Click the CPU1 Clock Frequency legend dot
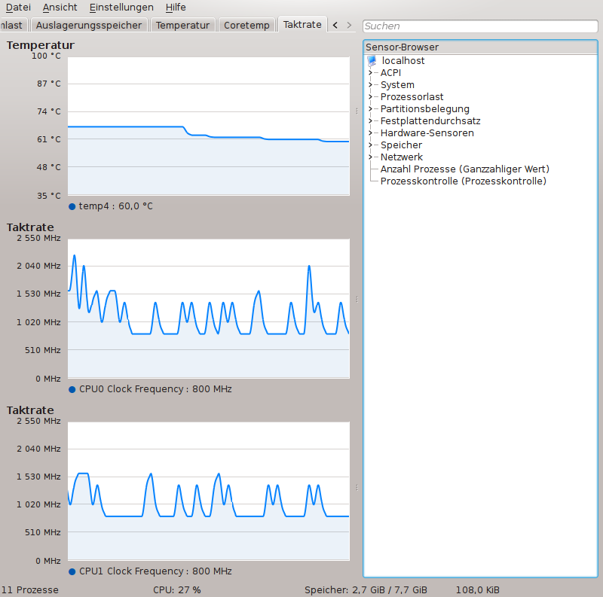The width and height of the screenshot is (603, 597). 72,571
